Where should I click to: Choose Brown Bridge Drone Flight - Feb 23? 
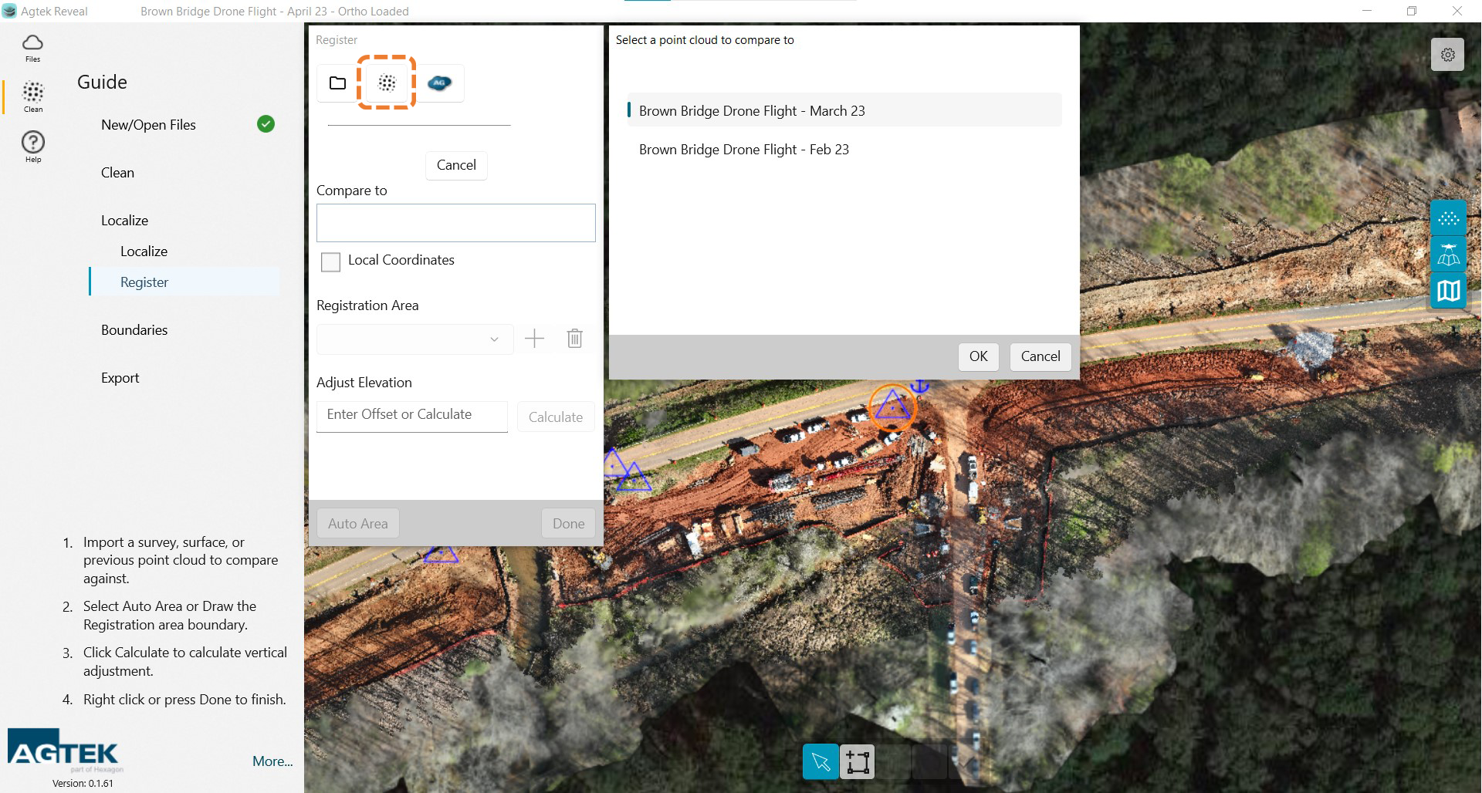743,150
